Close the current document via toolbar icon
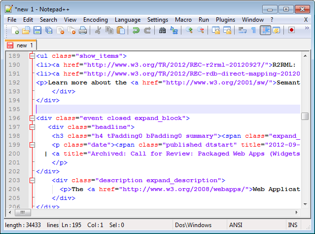Screen dimensions: 315x234 (60, 31)
